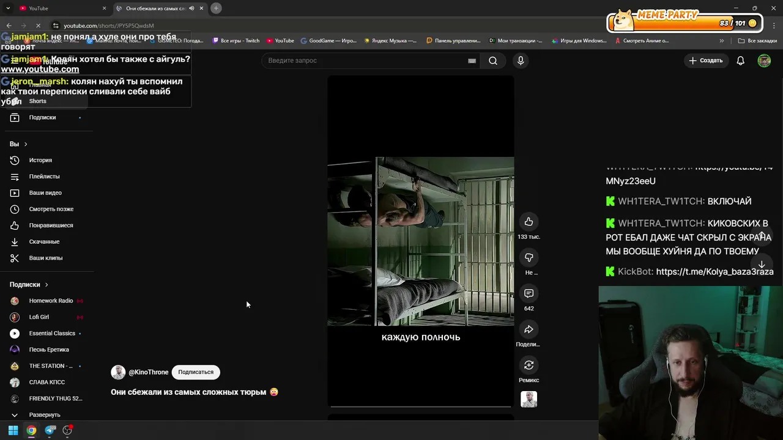
Task: Open t.me/Kolya_baza3raza link in chat
Action: (714, 271)
